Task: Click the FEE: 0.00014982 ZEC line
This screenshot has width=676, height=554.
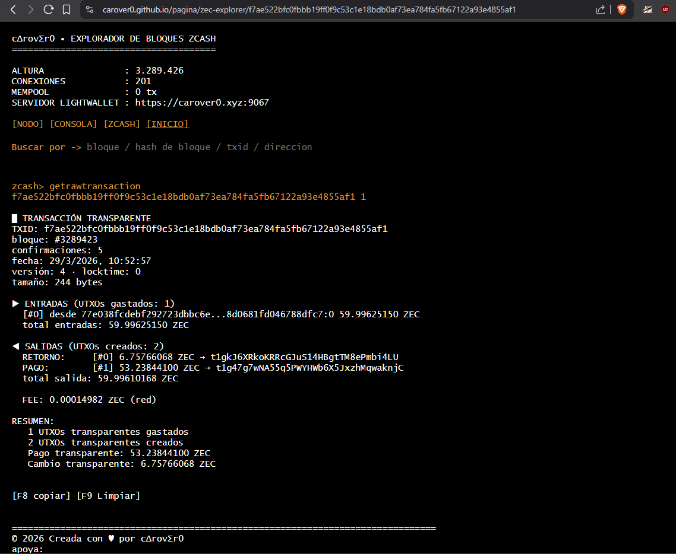Action: point(89,400)
